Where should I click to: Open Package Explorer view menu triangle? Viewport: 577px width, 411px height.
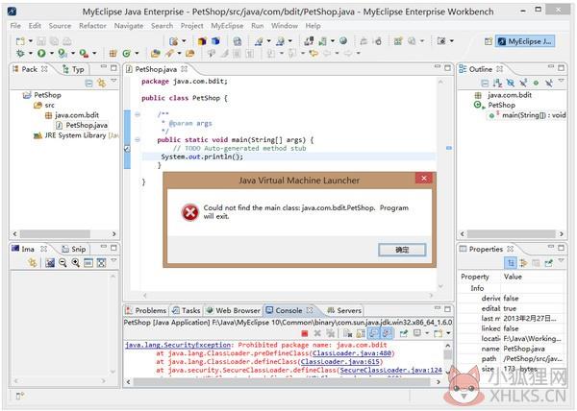(x=113, y=80)
